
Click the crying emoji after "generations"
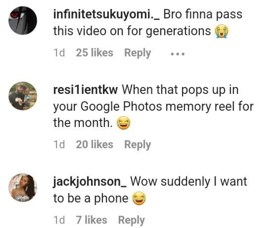[x=221, y=32]
